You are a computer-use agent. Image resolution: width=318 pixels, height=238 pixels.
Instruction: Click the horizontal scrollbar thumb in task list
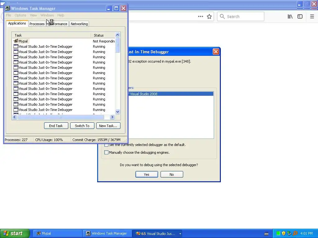[61, 117]
